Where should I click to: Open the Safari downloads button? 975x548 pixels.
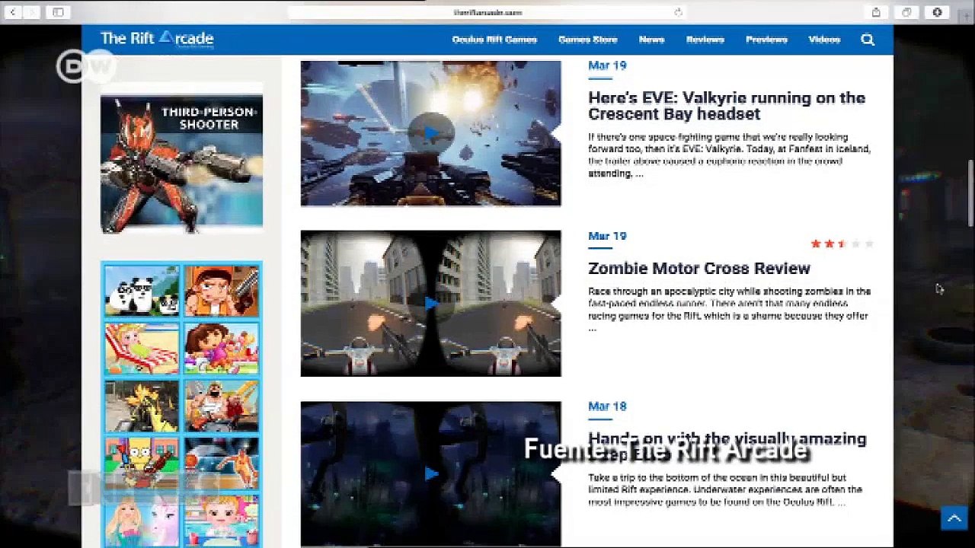(937, 12)
